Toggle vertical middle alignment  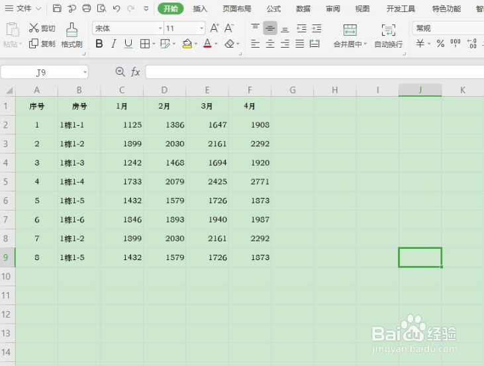270,28
